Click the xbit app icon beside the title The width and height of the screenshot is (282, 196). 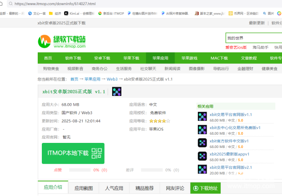coord(117,91)
